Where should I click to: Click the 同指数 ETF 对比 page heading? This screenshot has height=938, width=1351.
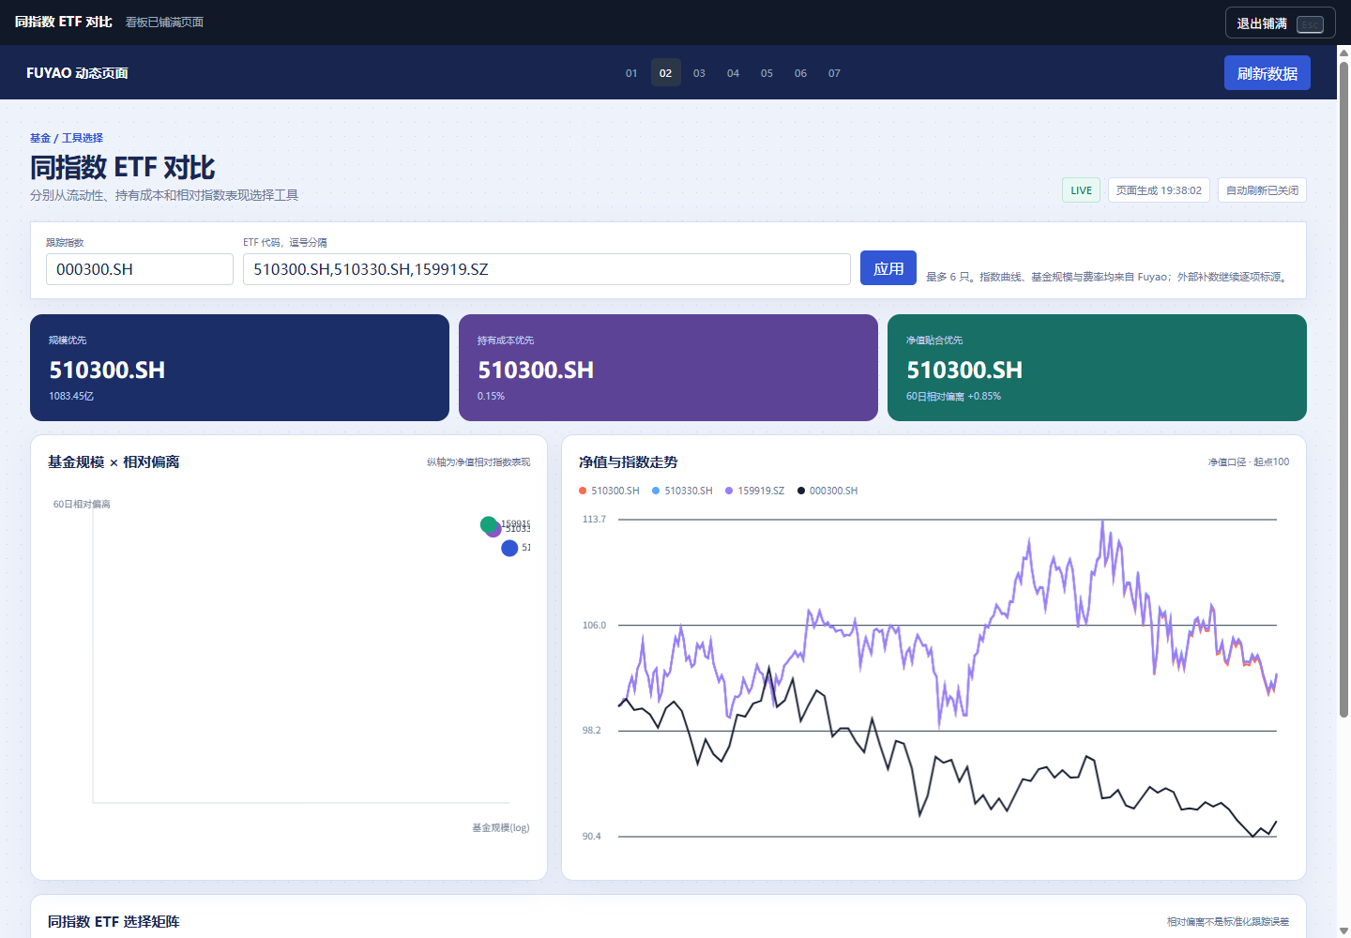pyautogui.click(x=123, y=167)
